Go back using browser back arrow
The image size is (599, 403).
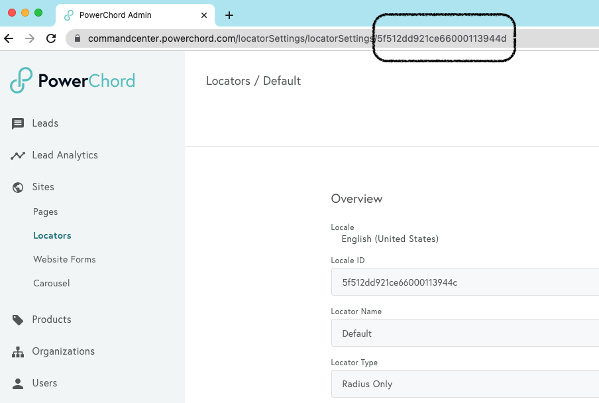coord(9,38)
